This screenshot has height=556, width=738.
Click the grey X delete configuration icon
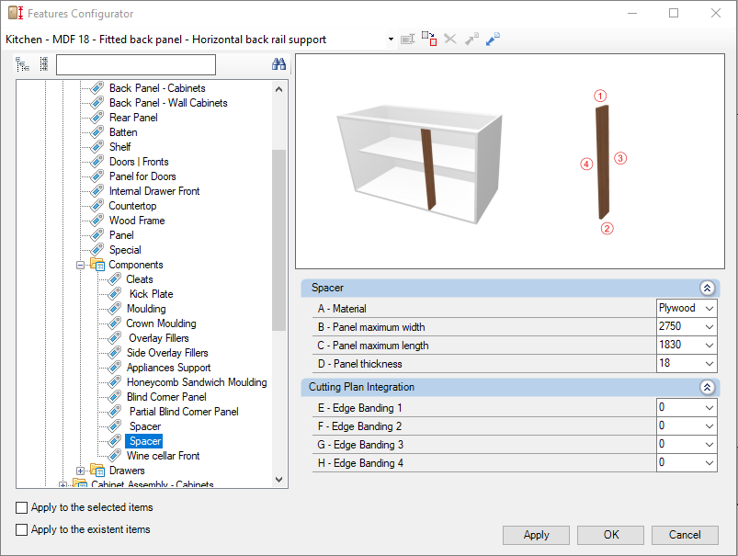pos(450,40)
